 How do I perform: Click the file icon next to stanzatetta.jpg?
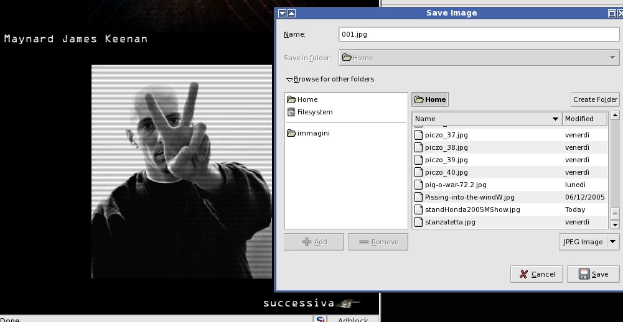coord(418,222)
